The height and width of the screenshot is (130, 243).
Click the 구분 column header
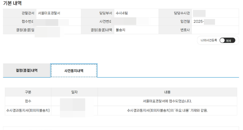pyautogui.click(x=28, y=92)
